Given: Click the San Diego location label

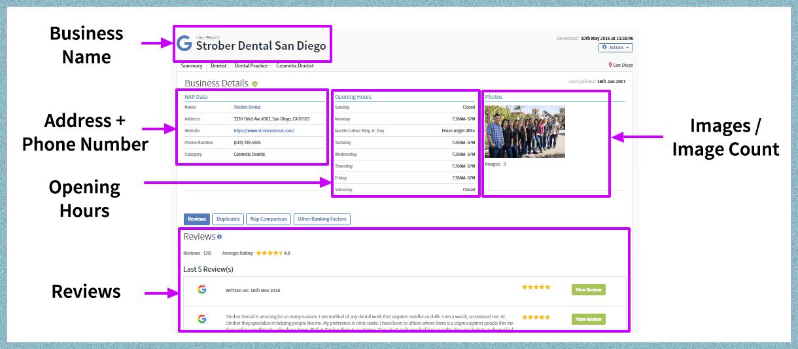Looking at the screenshot, I should coord(623,65).
